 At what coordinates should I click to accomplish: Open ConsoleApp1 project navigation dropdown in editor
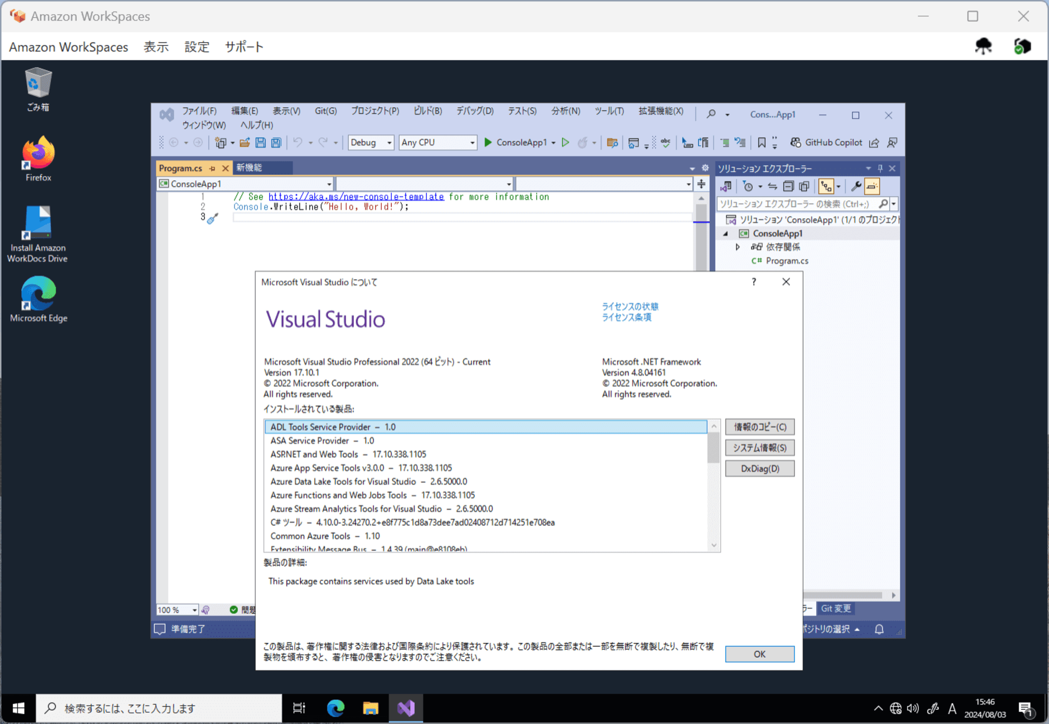245,184
